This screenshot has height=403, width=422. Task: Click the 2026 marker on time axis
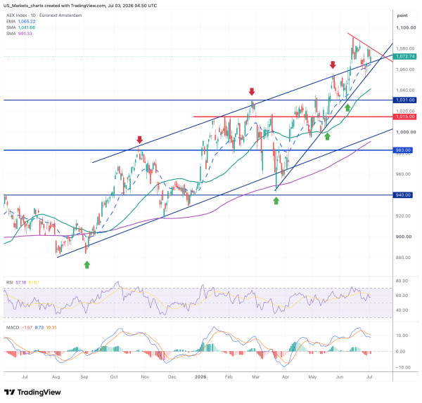click(x=200, y=376)
